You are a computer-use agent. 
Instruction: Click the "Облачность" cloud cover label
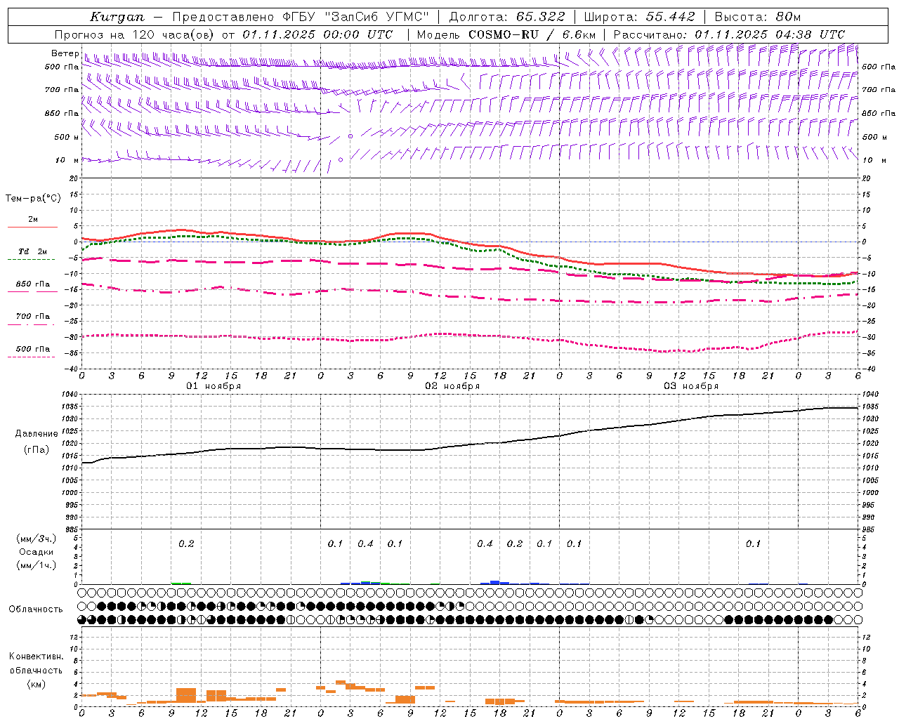click(x=36, y=609)
